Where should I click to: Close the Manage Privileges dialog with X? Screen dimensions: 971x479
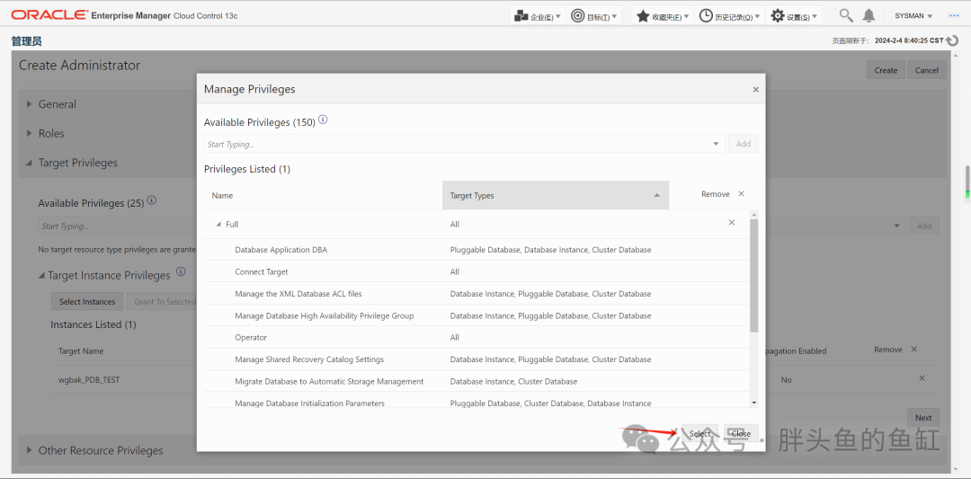coord(755,90)
